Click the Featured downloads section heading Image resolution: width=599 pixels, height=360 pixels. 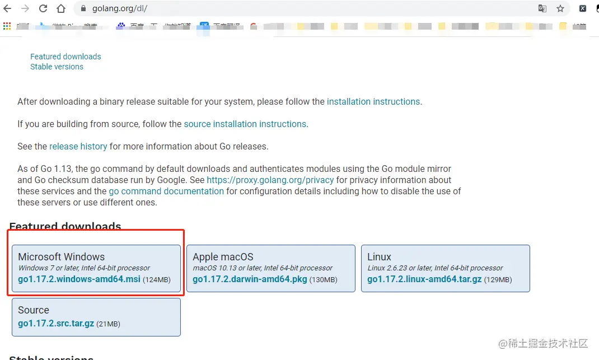[65, 226]
